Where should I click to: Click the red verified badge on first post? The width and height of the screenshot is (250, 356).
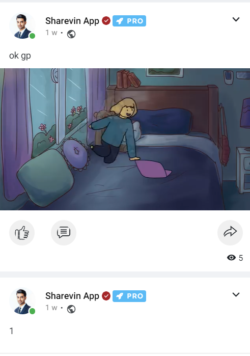tap(106, 21)
